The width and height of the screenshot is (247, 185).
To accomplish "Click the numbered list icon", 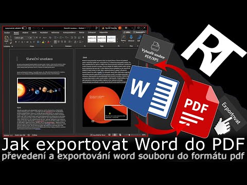I will [61, 38].
